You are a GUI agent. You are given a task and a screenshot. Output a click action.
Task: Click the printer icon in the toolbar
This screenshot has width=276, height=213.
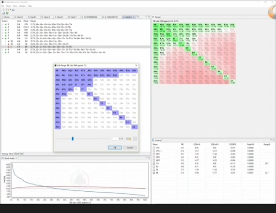click(13, 10)
